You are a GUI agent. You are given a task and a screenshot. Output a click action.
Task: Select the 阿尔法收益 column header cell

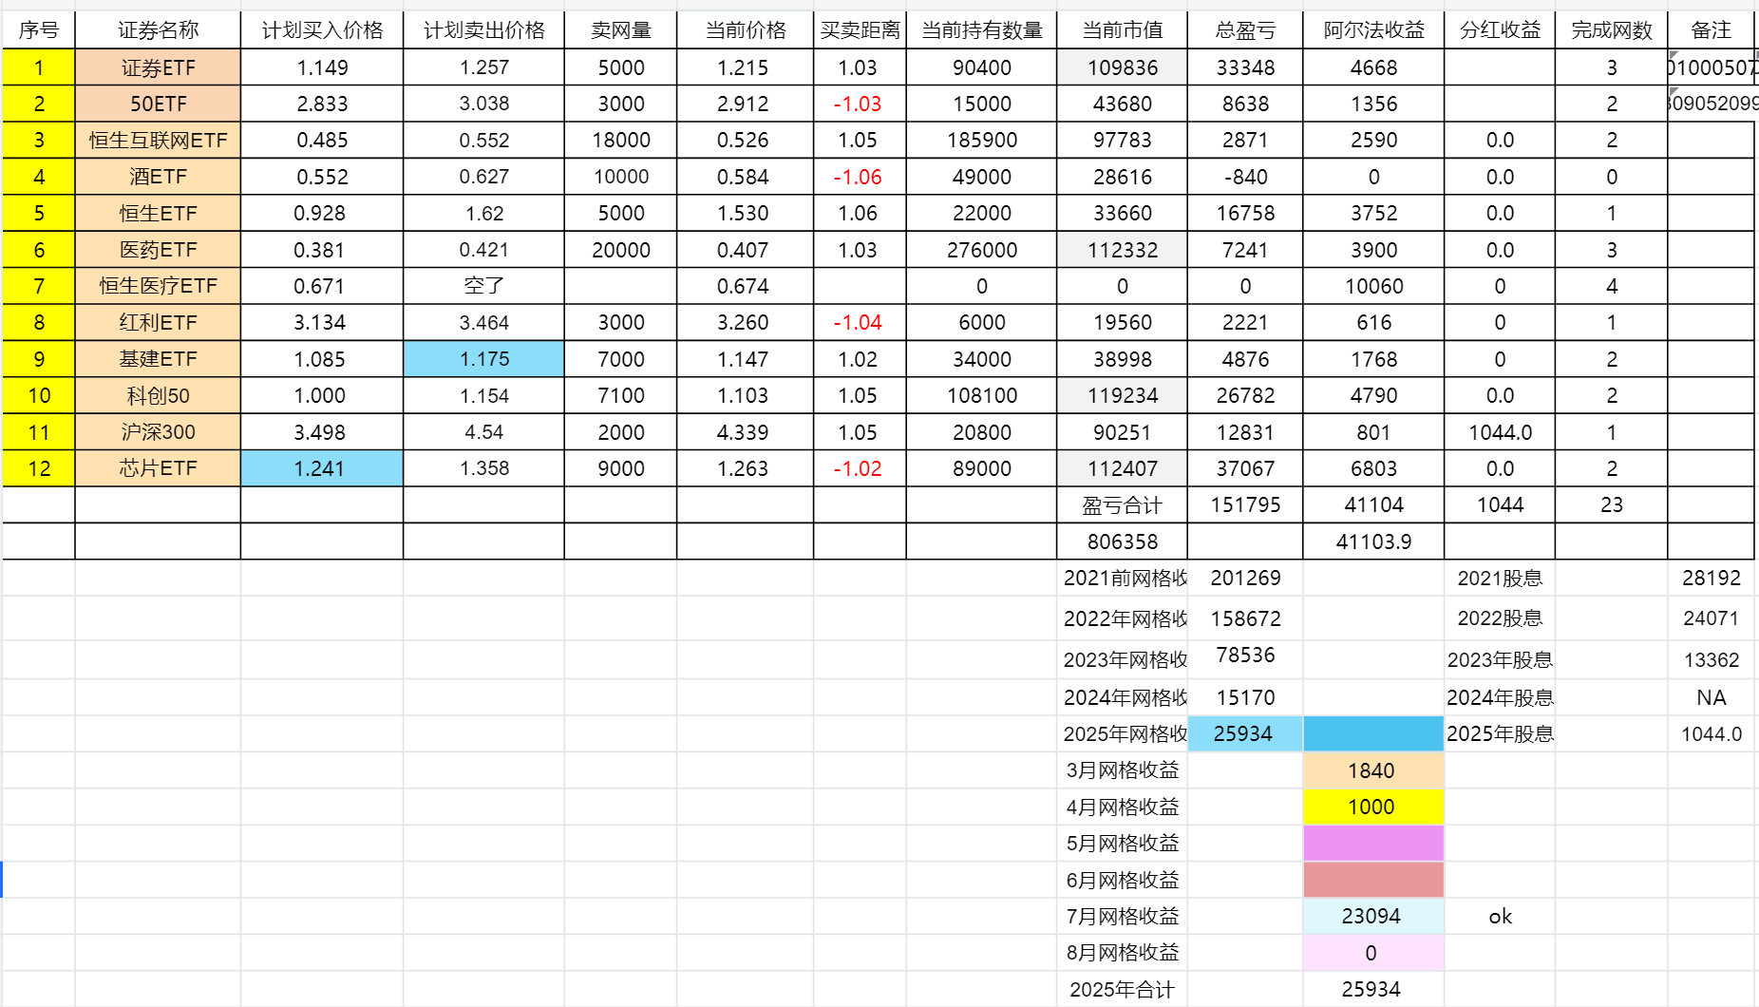[1373, 30]
